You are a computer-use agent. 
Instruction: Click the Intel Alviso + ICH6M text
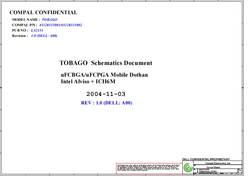[x=88, y=81]
